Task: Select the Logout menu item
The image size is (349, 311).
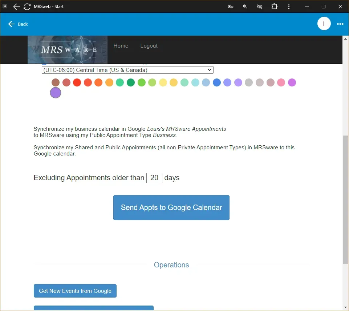Action: click(x=149, y=46)
